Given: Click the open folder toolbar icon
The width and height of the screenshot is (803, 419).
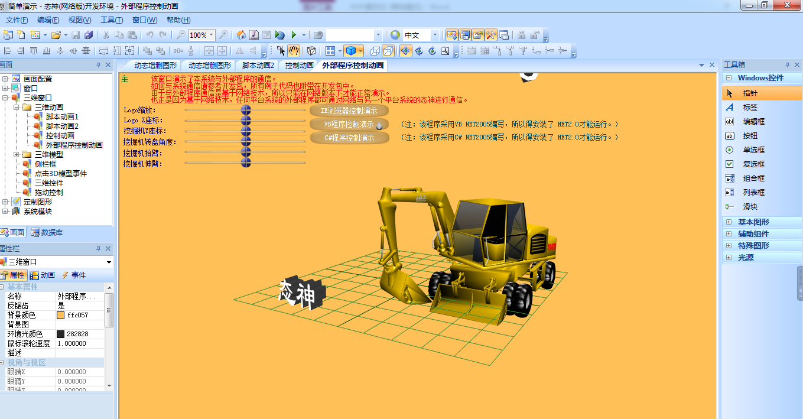Looking at the screenshot, I should click(56, 35).
